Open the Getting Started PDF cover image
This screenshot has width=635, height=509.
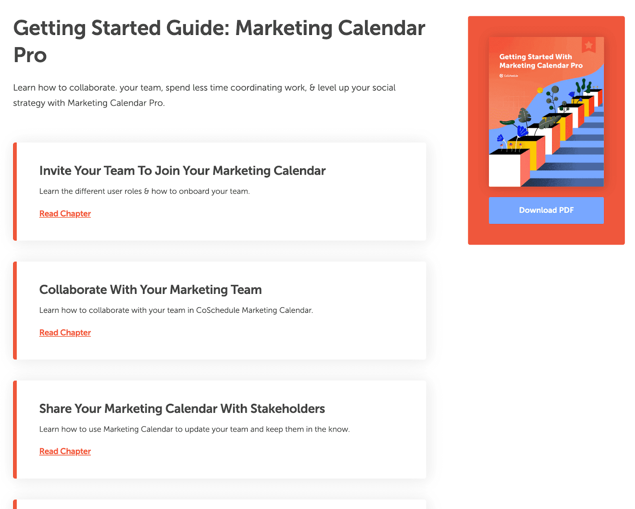[x=546, y=112]
